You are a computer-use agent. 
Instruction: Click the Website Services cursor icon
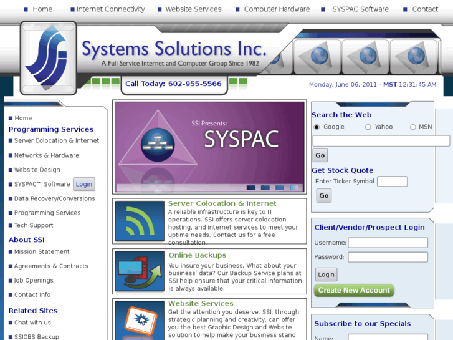click(x=140, y=321)
